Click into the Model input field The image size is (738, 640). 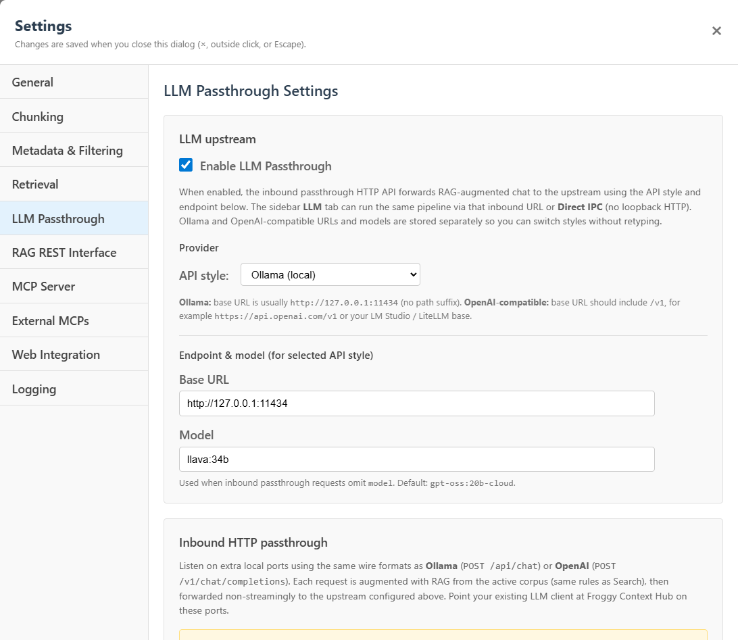[x=416, y=460]
